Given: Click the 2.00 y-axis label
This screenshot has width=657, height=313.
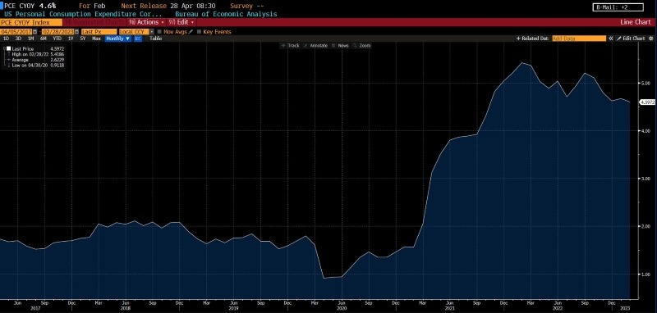Looking at the screenshot, I should [x=646, y=226].
